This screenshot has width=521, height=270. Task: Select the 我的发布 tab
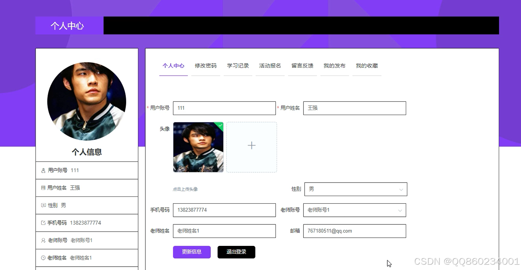334,66
